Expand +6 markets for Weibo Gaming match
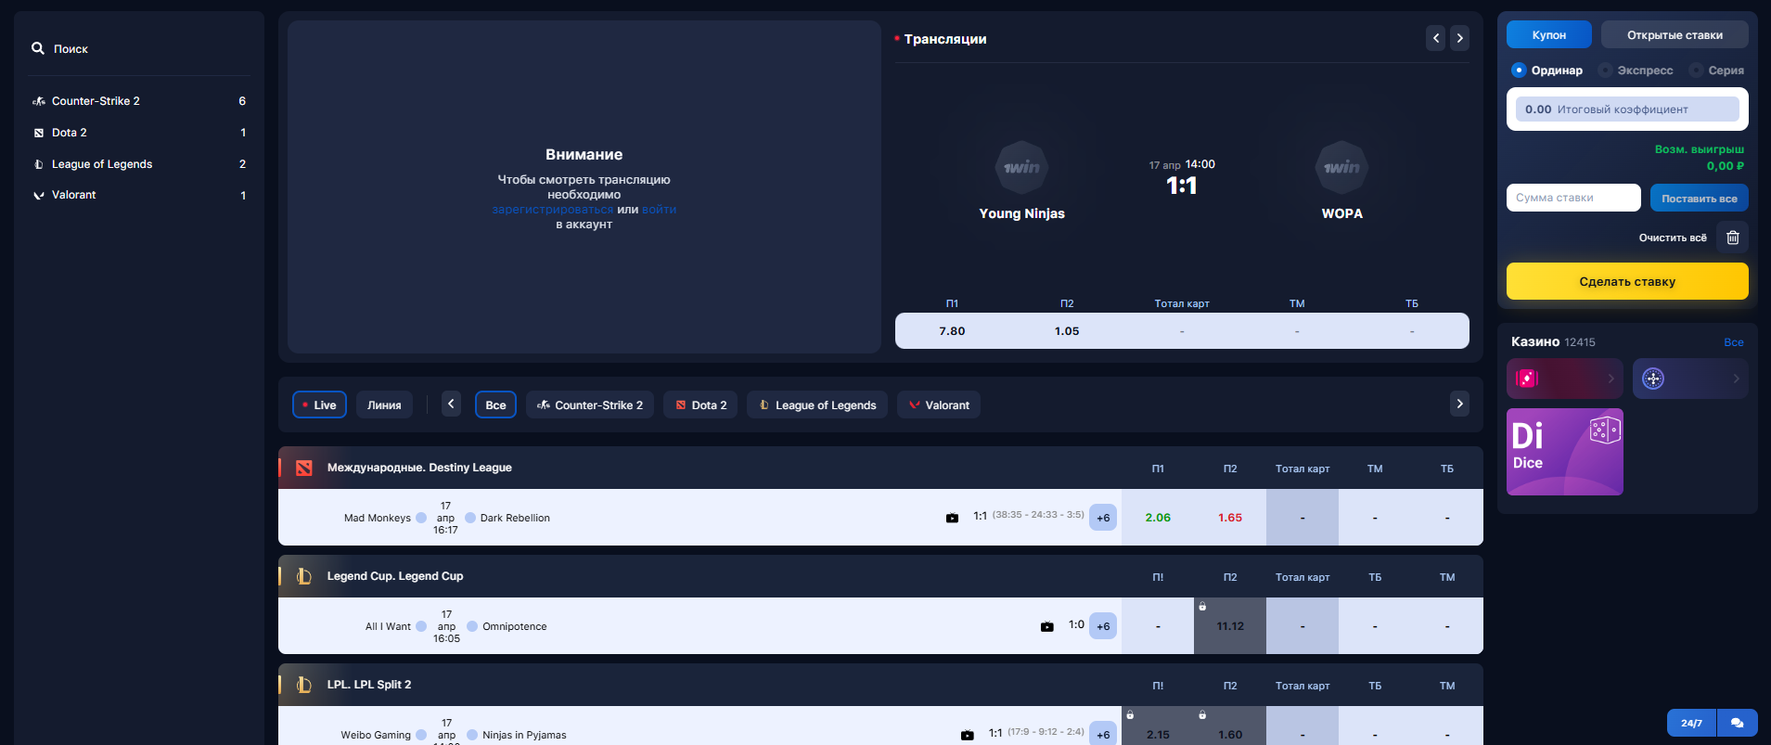The width and height of the screenshot is (1771, 745). pyautogui.click(x=1103, y=733)
